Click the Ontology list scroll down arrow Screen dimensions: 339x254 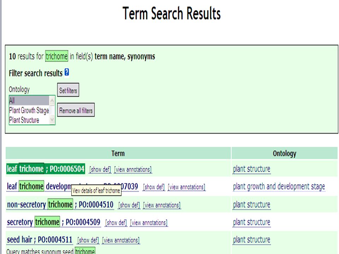[52, 120]
